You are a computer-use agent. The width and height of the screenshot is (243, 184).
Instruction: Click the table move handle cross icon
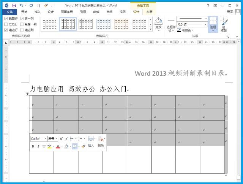(27, 94)
